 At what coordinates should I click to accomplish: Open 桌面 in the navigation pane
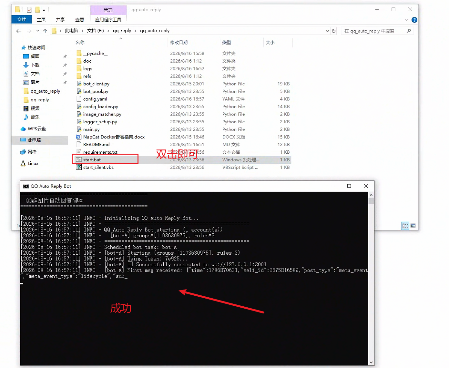click(x=35, y=56)
